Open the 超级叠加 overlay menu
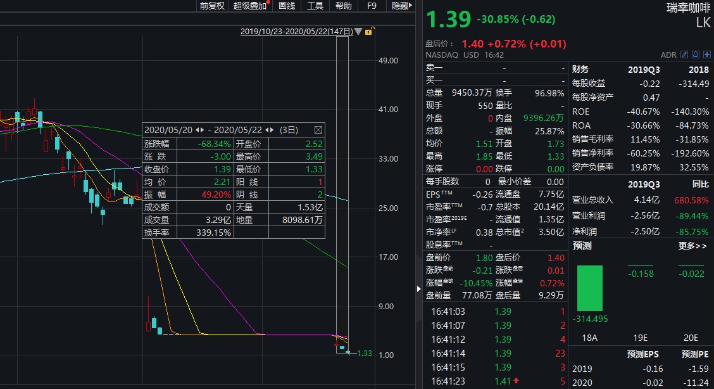This screenshot has height=389, width=714. (x=250, y=6)
